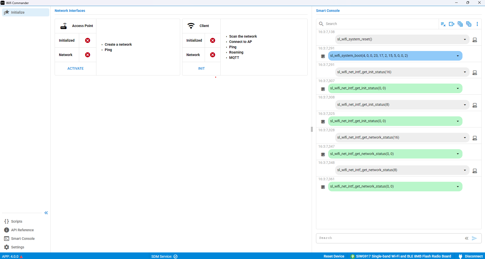Click Reset Device in status bar
The width and height of the screenshot is (485, 259).
(334, 256)
